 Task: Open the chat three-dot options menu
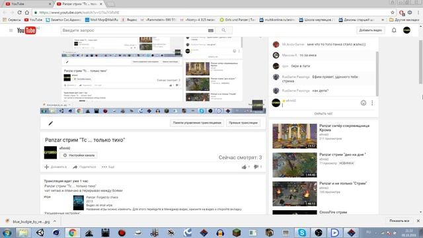tap(372, 103)
